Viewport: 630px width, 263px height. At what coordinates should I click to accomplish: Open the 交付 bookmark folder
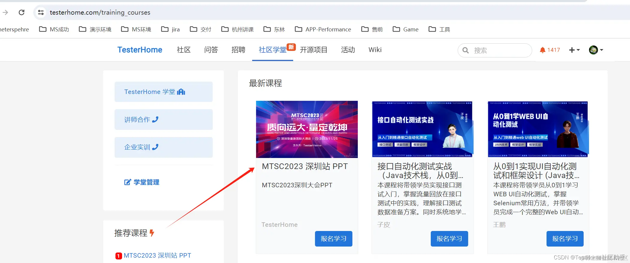(200, 29)
